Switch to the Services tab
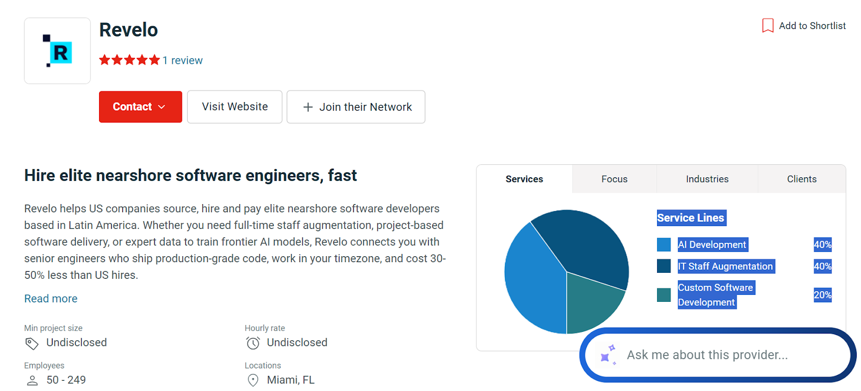 pyautogui.click(x=524, y=179)
